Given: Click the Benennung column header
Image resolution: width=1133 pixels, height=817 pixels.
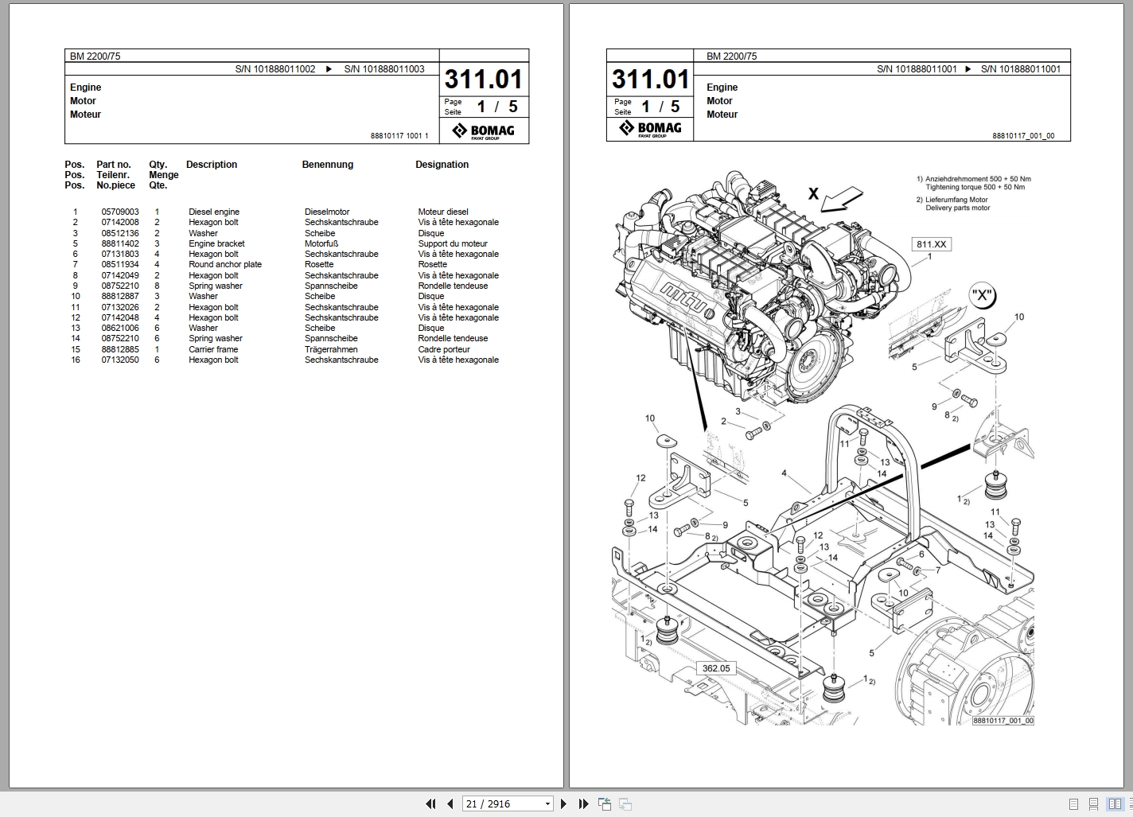Looking at the screenshot, I should [x=328, y=165].
